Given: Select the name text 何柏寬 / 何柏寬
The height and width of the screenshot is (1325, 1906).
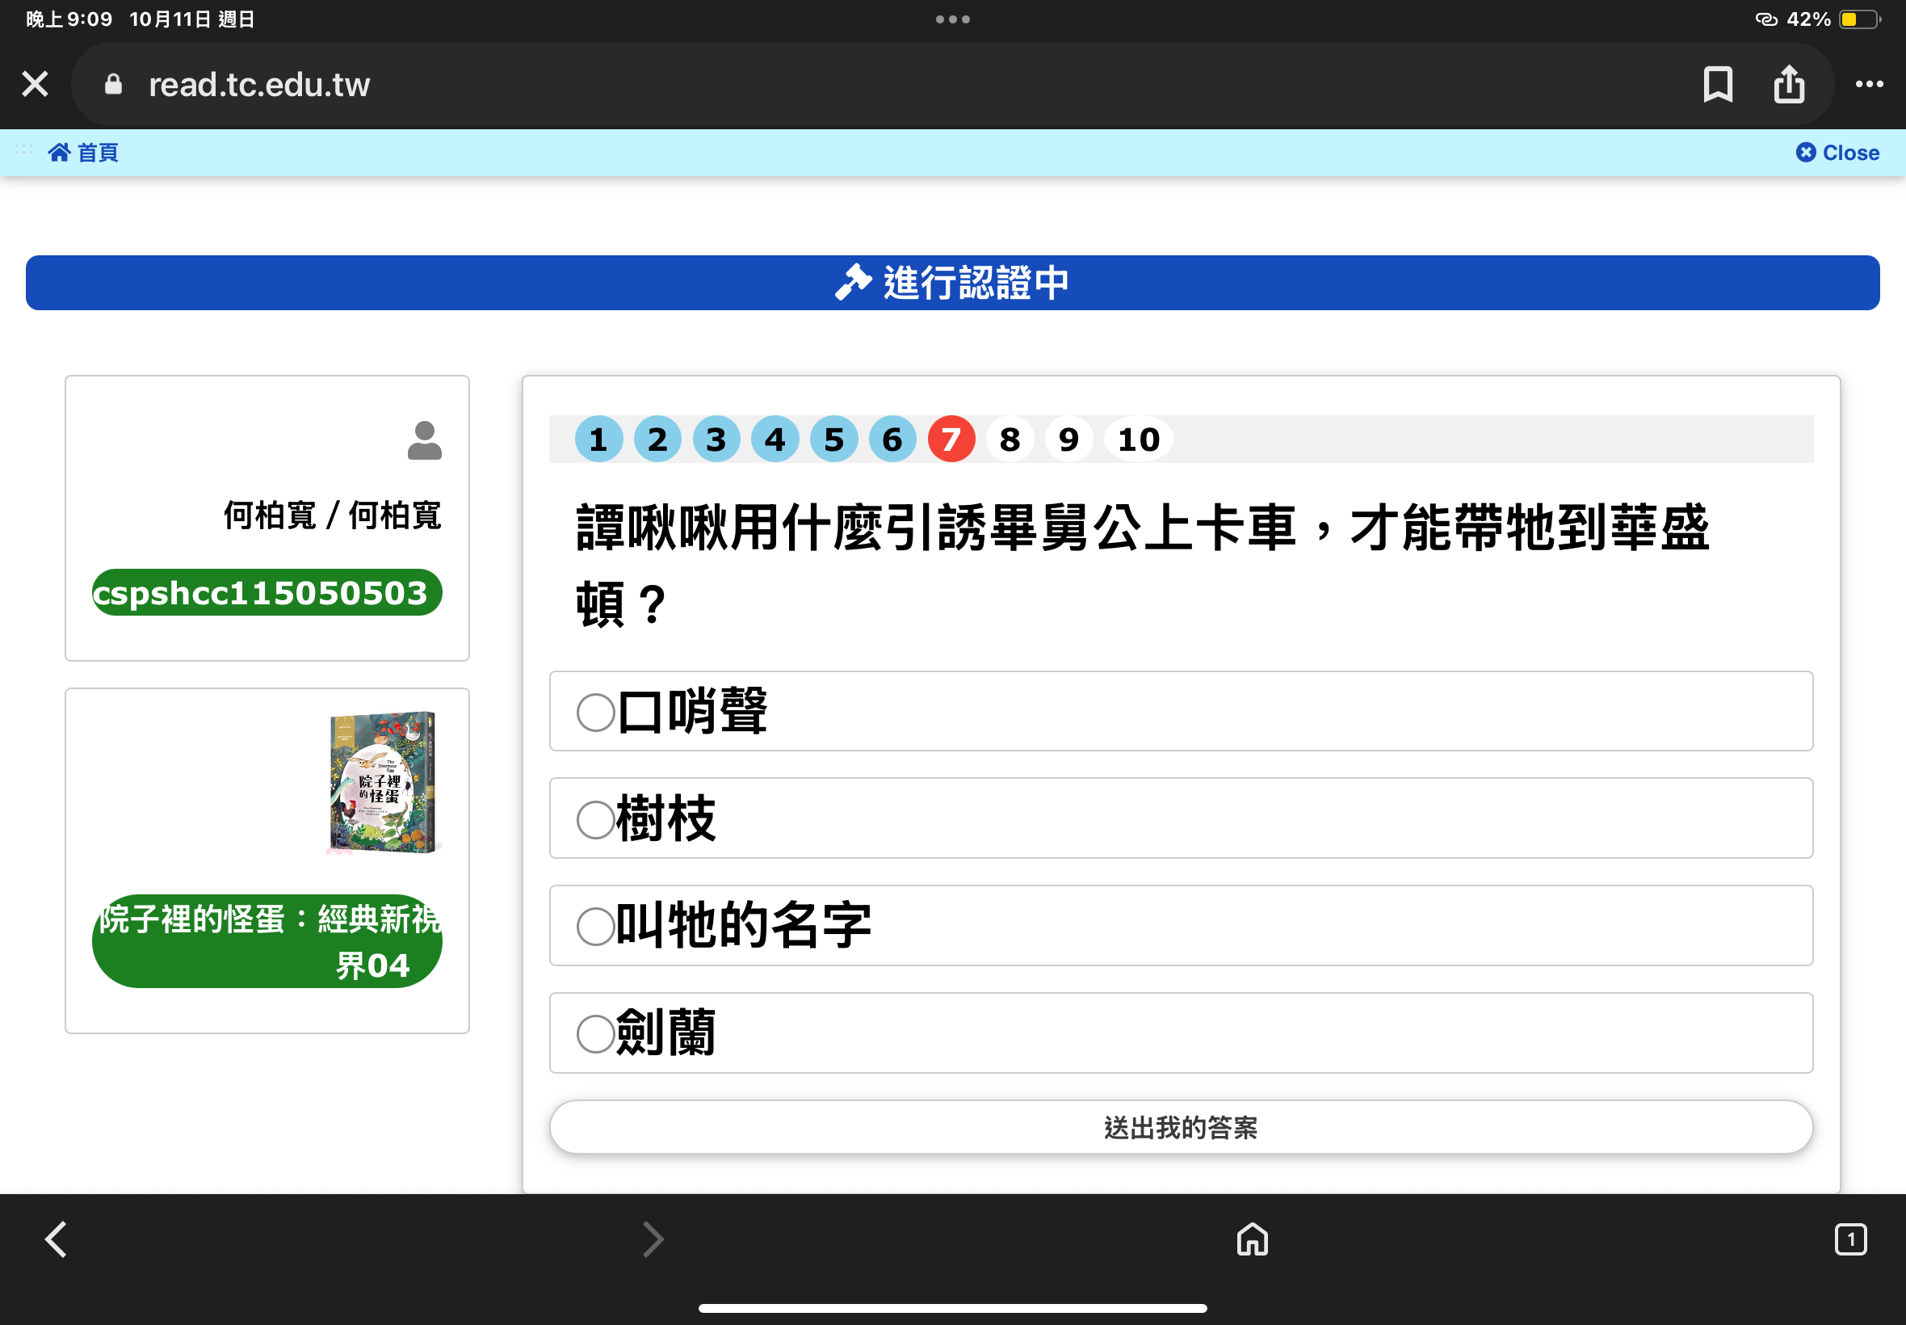Looking at the screenshot, I should tap(332, 515).
